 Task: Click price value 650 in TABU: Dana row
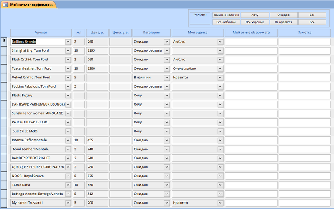90,185
